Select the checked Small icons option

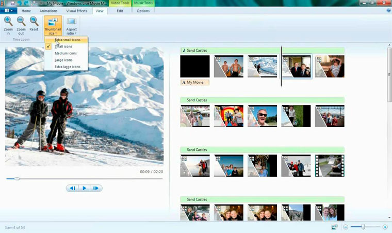coord(63,46)
